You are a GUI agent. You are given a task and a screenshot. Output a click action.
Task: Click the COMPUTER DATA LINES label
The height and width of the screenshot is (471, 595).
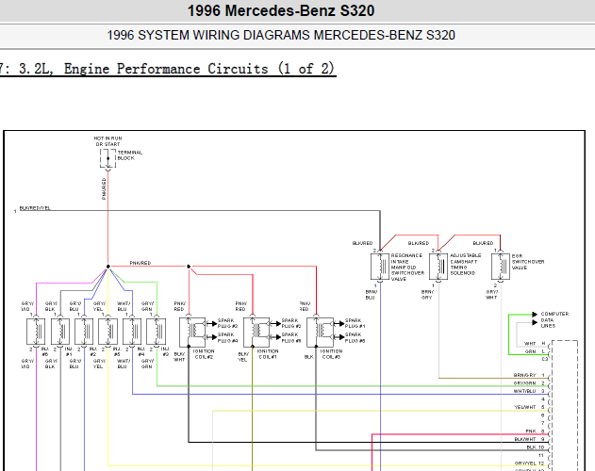554,319
